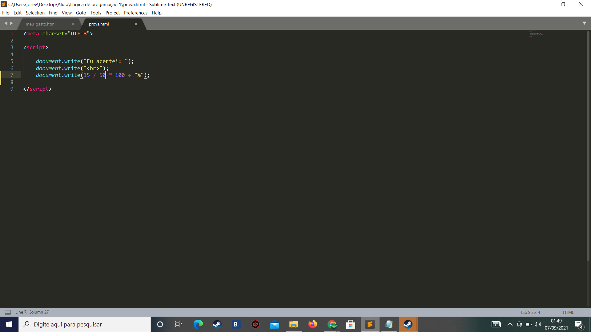Click the number 100 in line 7

pyautogui.click(x=120, y=75)
